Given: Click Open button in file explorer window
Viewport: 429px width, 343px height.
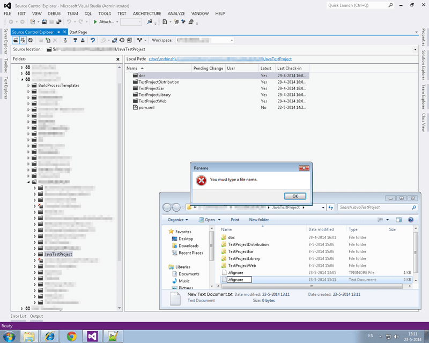Looking at the screenshot, I should [207, 220].
